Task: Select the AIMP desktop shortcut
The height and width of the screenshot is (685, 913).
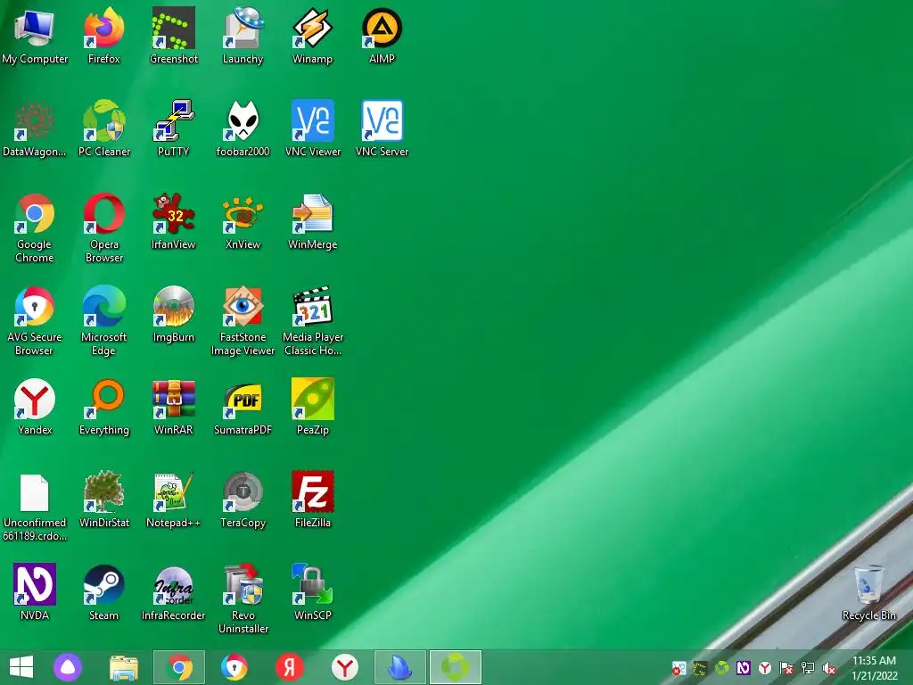Action: click(382, 36)
